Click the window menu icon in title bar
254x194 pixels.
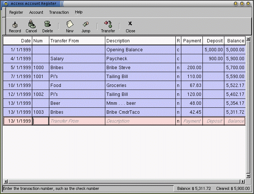6,3
